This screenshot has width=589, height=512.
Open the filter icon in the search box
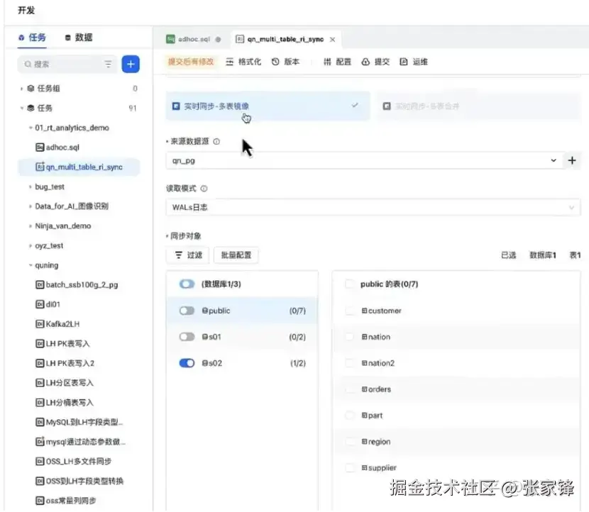coord(108,65)
